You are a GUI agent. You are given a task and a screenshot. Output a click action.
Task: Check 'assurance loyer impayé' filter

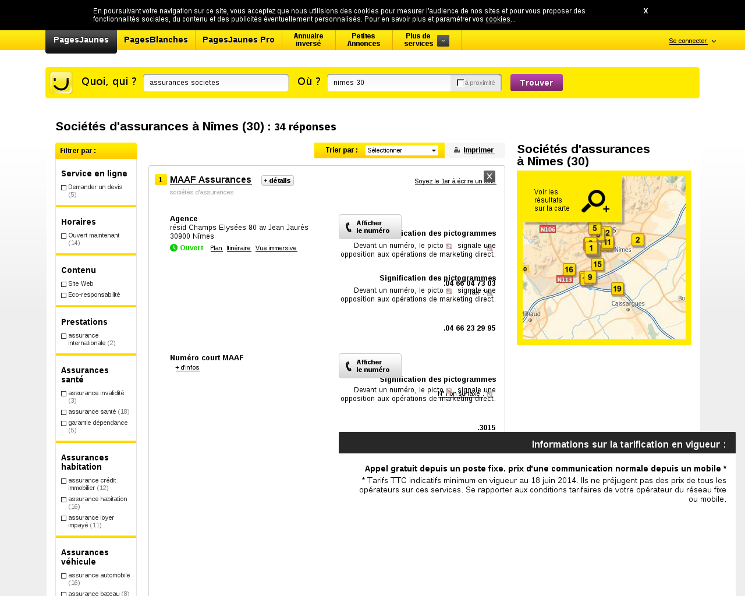click(64, 518)
